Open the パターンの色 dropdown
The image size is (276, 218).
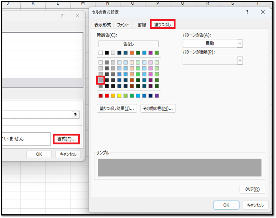pos(213,43)
